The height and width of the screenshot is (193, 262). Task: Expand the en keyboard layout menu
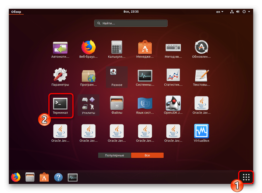(x=220, y=12)
